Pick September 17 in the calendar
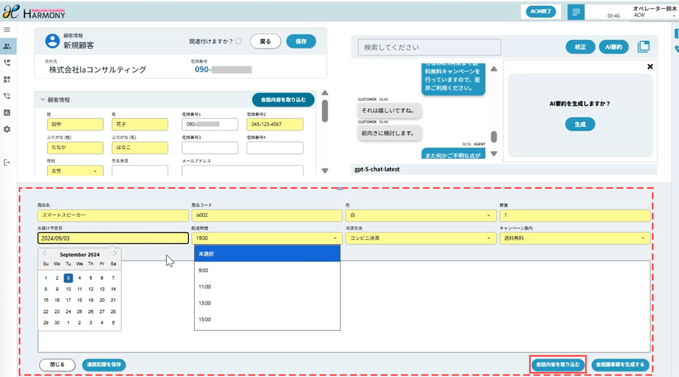The width and height of the screenshot is (679, 377). 68,300
